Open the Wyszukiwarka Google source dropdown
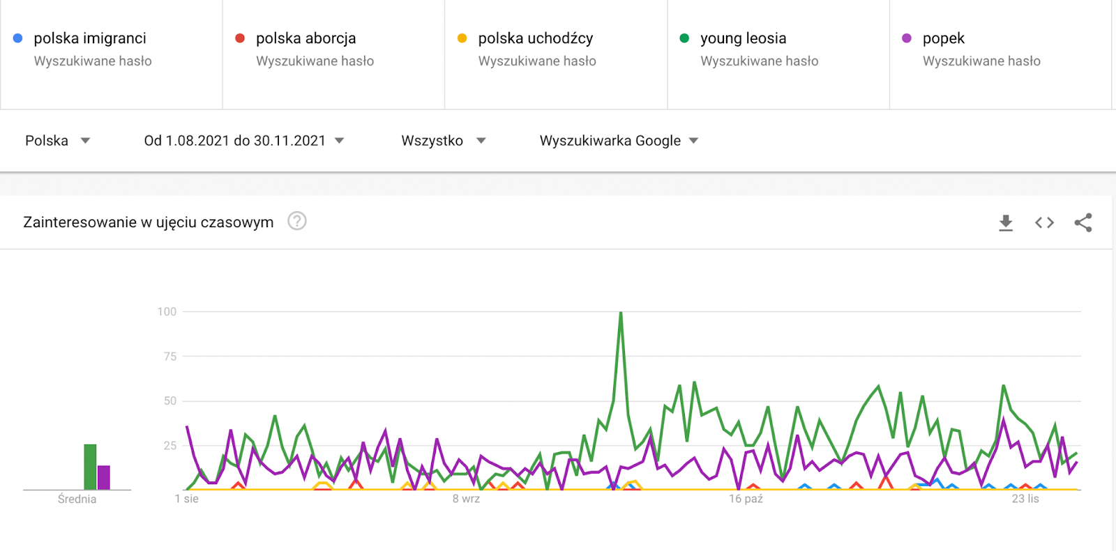The width and height of the screenshot is (1116, 551). click(619, 141)
